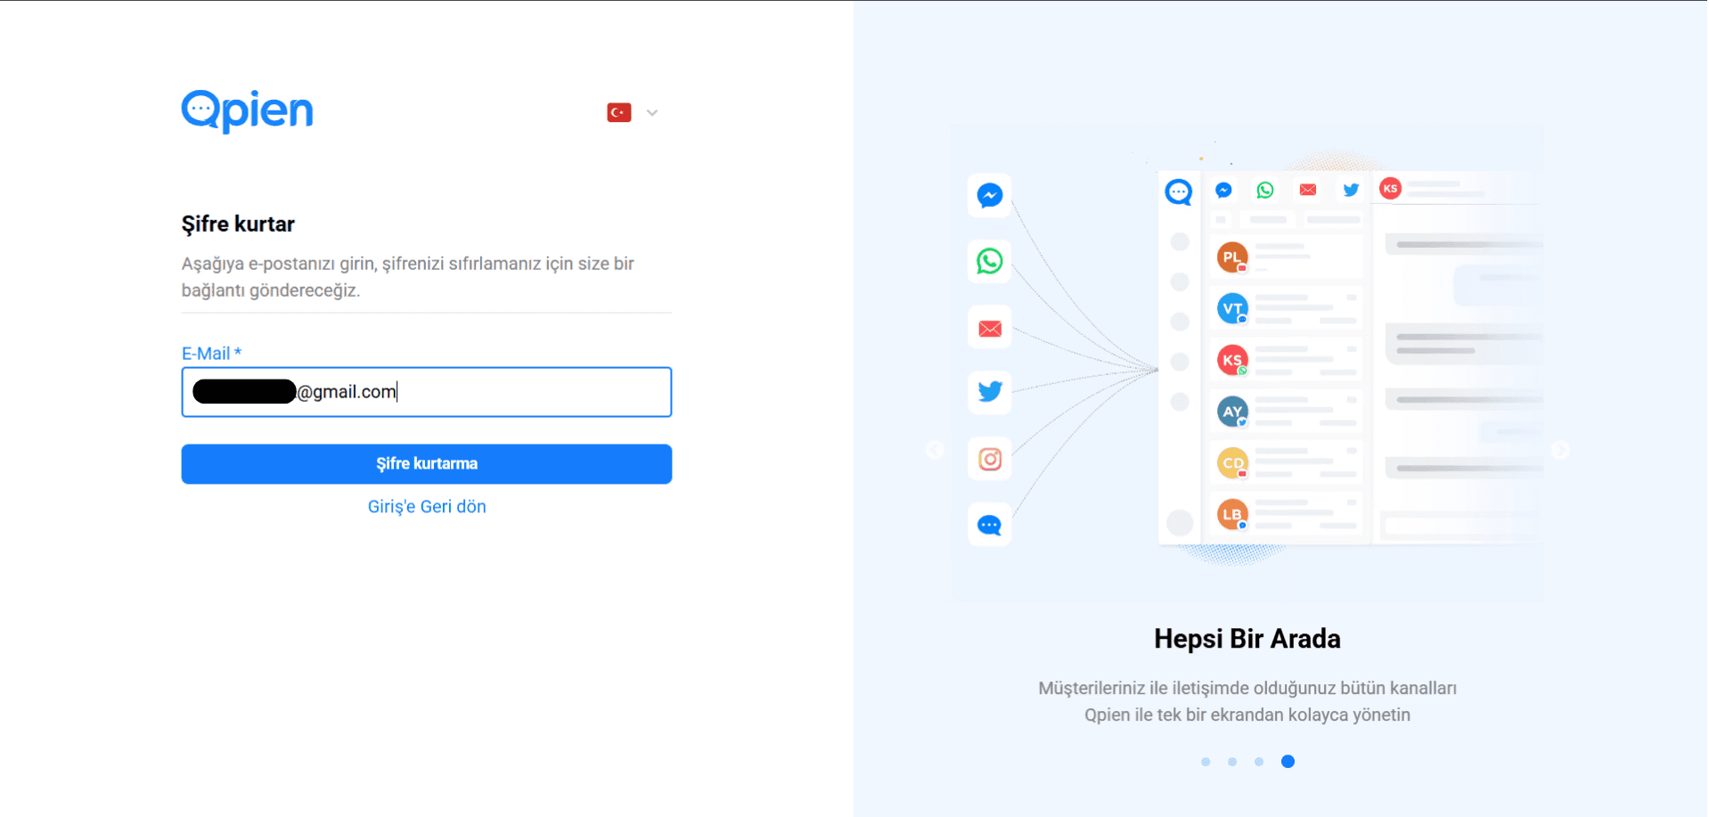
Task: Click the Qpien chat icon in mock inbox
Action: pyautogui.click(x=1179, y=192)
